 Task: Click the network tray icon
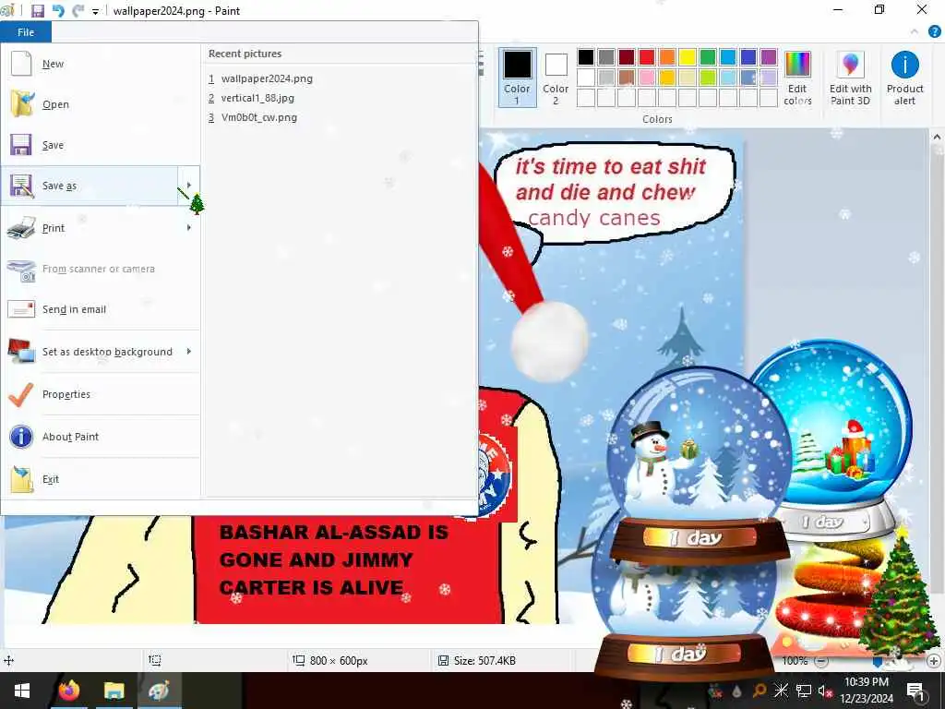803,691
